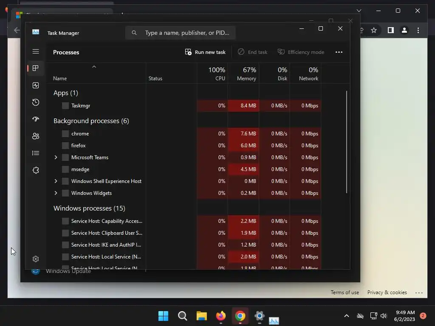Click the 7.6 MB memory cell for chrome
The image size is (435, 326).
tap(243, 134)
